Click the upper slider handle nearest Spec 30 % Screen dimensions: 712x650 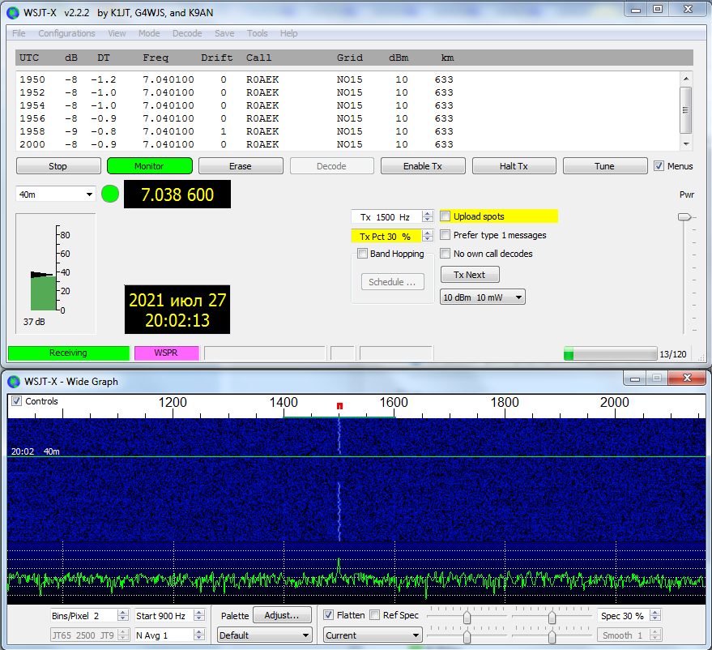[x=552, y=618]
